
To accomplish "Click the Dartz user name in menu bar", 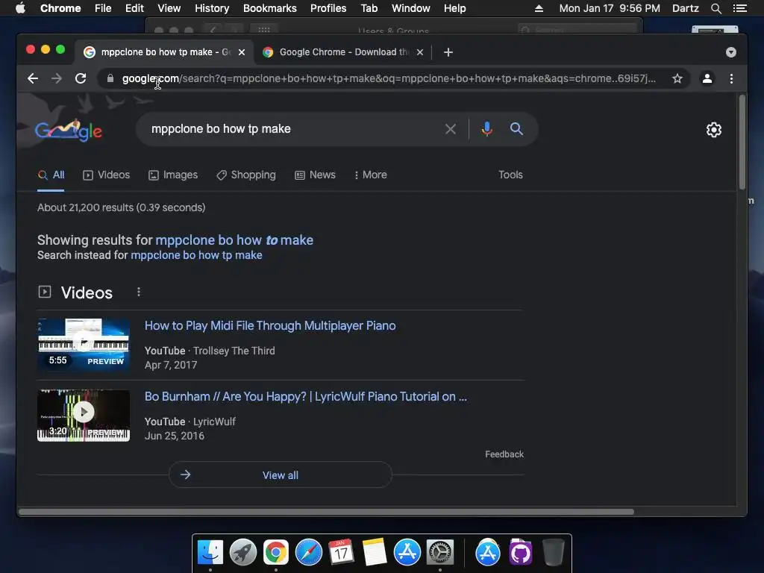I will (685, 8).
